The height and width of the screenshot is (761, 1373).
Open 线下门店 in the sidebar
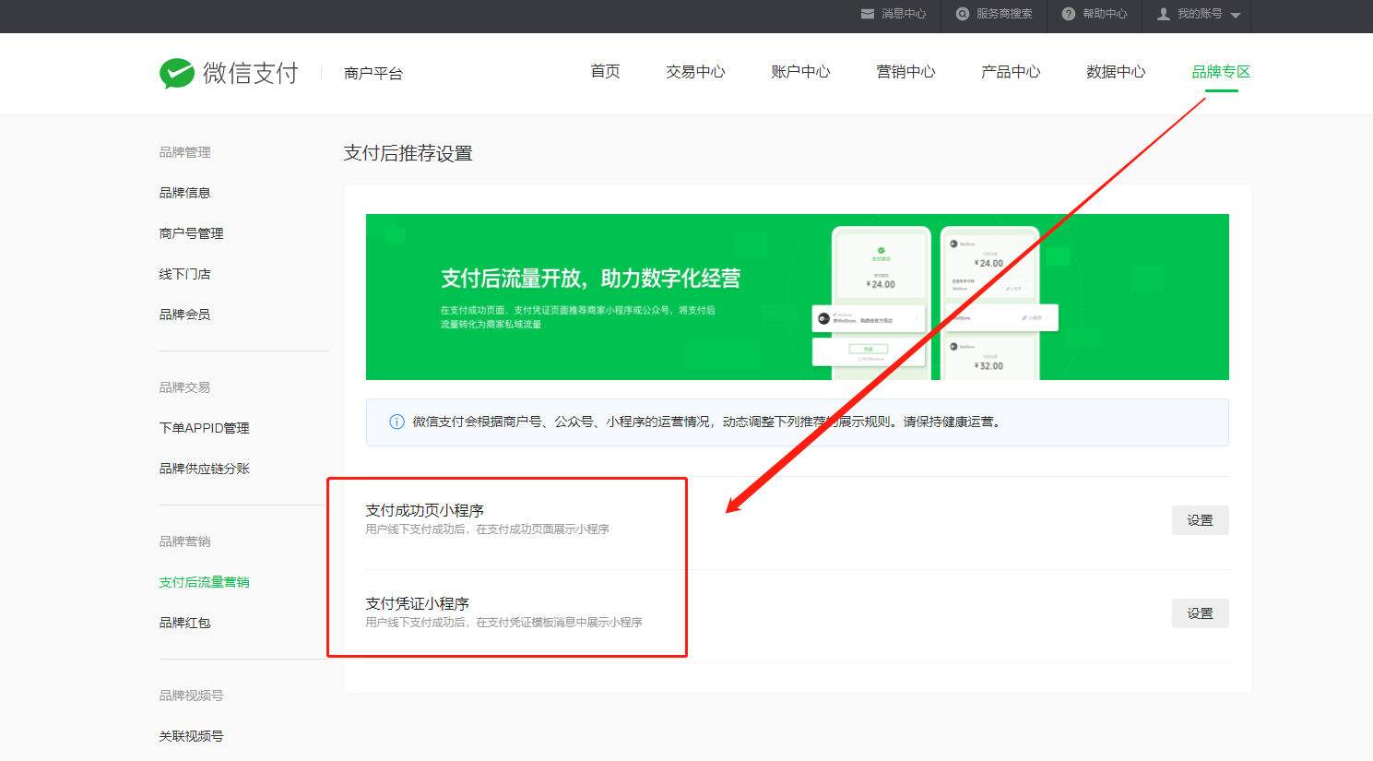184,274
